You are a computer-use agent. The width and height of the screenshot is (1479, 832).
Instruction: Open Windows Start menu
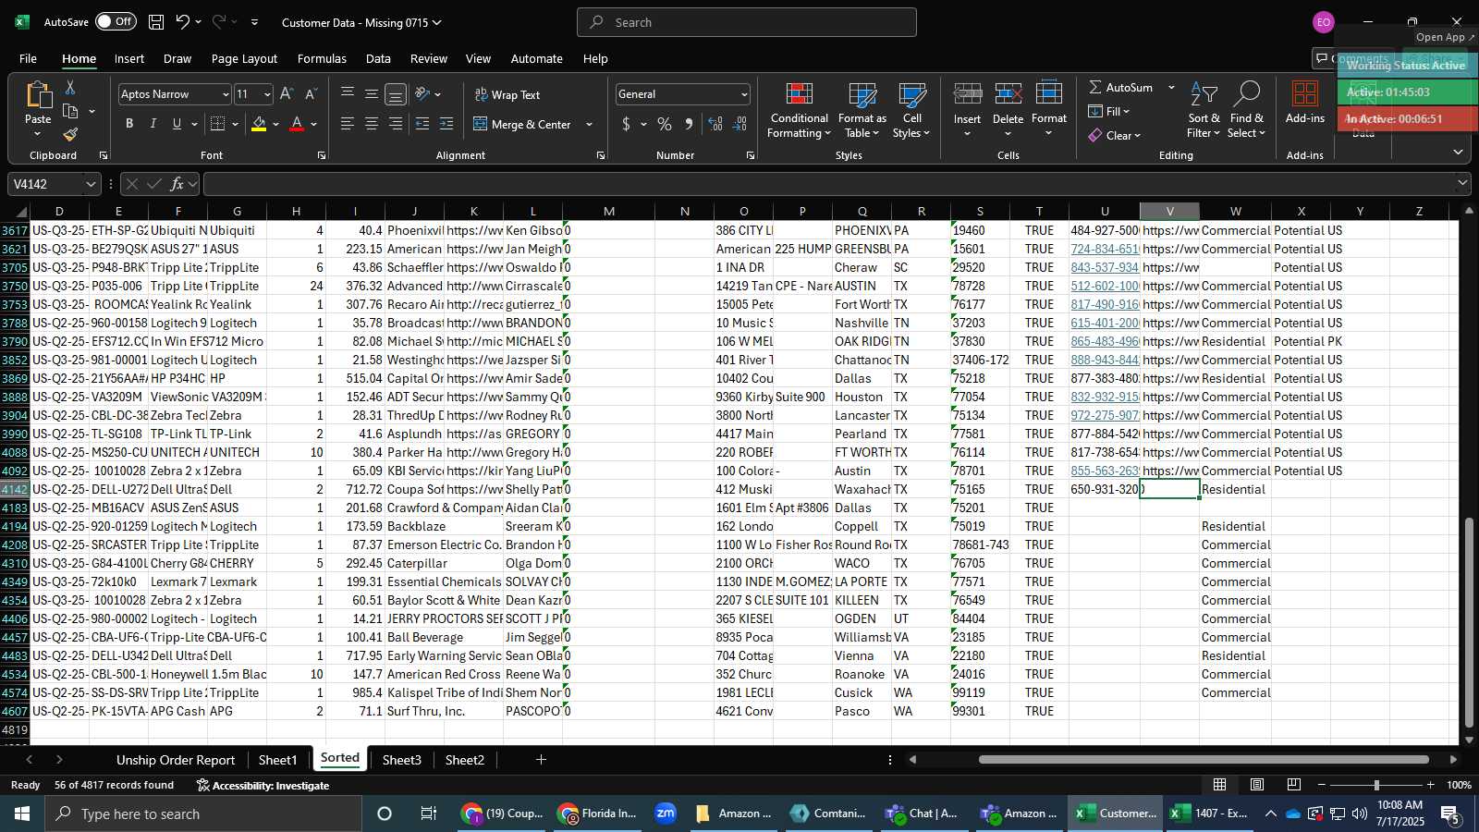point(21,814)
